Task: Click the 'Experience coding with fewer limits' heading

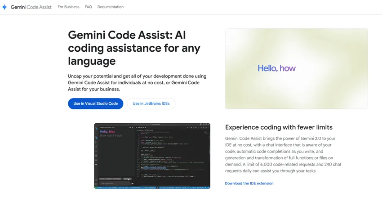Action: click(279, 127)
